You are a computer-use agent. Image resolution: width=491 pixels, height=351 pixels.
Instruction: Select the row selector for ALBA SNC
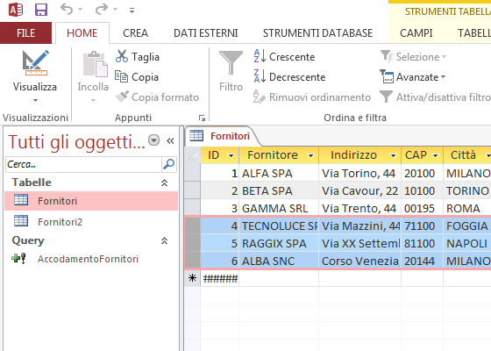click(193, 261)
